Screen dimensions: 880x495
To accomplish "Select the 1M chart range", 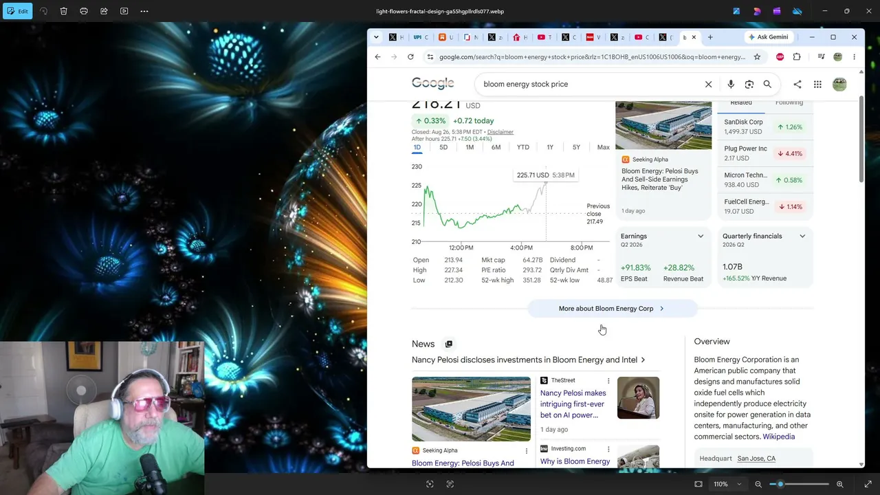I will pos(470,147).
